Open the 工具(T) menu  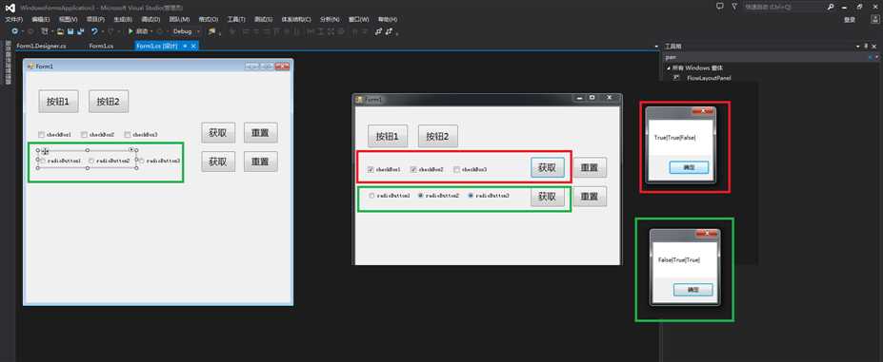[236, 19]
